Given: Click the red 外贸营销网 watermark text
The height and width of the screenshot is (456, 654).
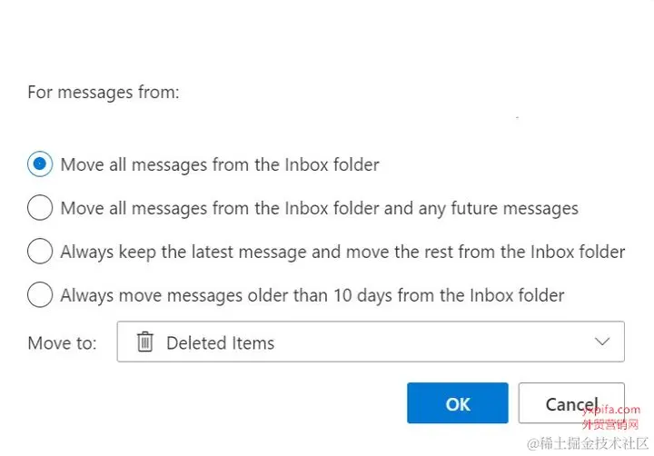Looking at the screenshot, I should click(610, 423).
